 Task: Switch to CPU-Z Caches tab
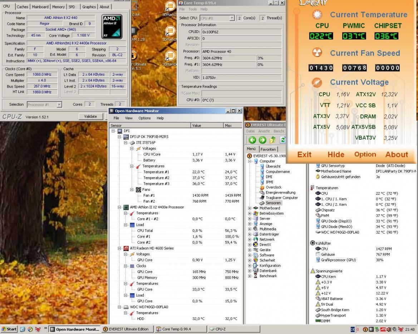point(23,7)
